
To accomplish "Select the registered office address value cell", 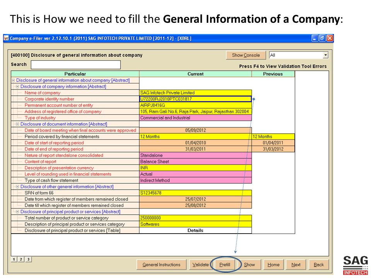I will [196, 112].
